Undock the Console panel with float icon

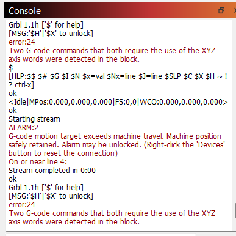click(221, 10)
